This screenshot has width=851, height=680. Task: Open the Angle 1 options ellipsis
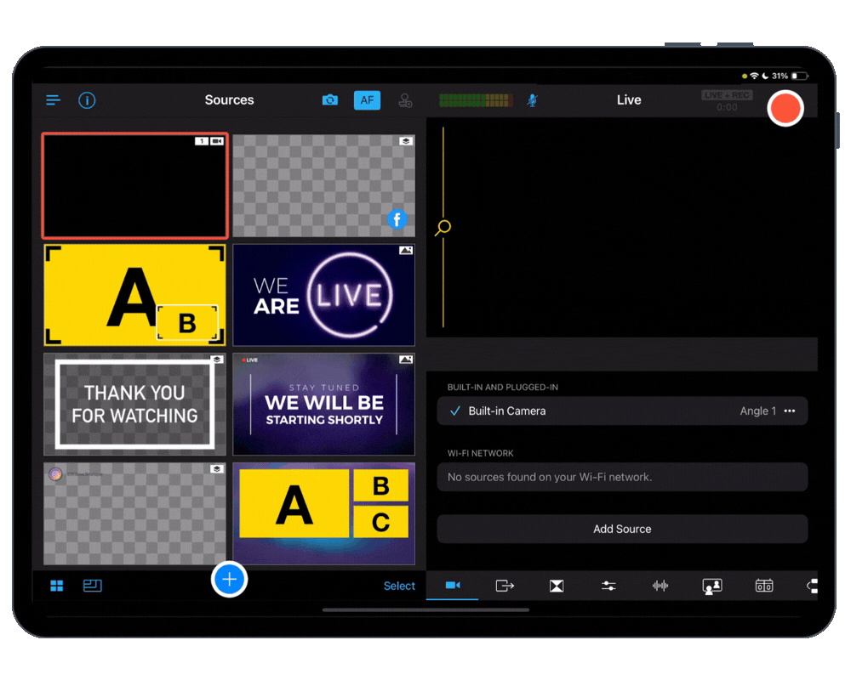pos(790,411)
